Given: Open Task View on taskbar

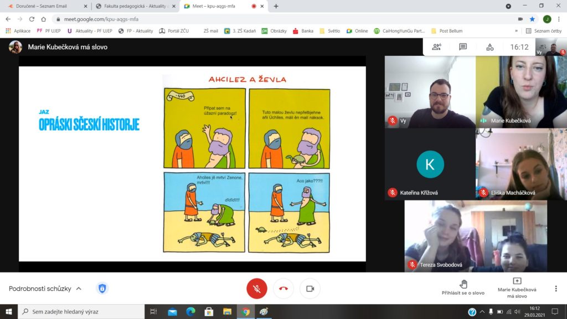Looking at the screenshot, I should pos(153,311).
